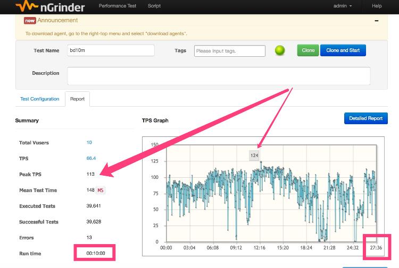Image resolution: width=399 pixels, height=268 pixels.
Task: Click the TPS value 66.4
Action: click(91, 159)
